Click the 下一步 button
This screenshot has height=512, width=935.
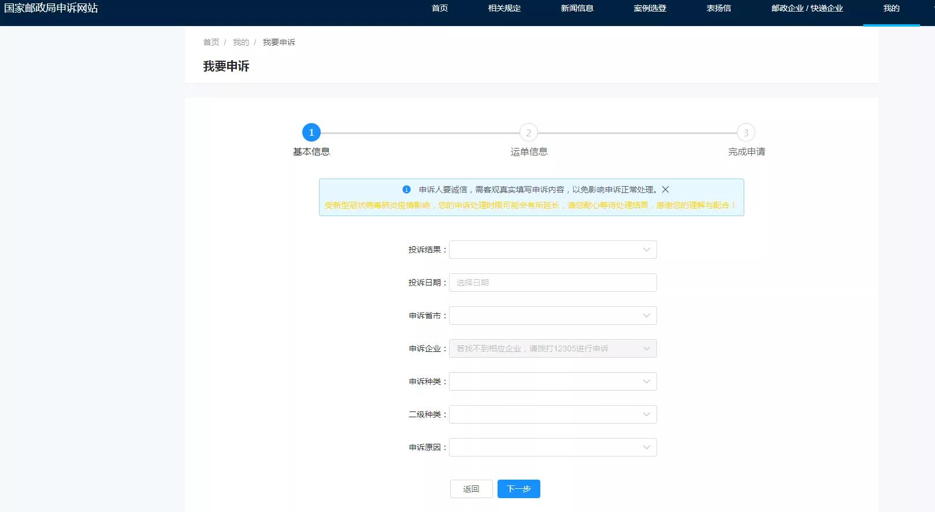click(x=519, y=489)
